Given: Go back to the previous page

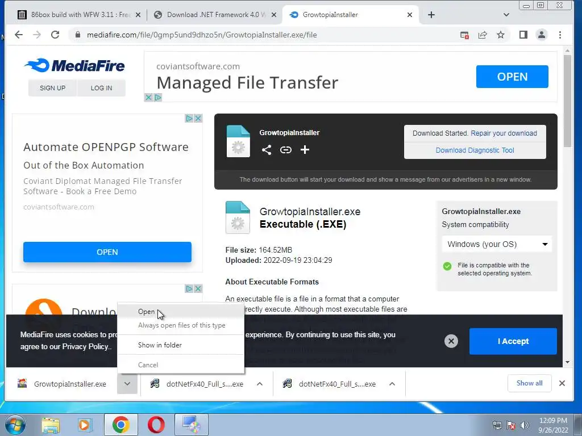Looking at the screenshot, I should point(19,35).
